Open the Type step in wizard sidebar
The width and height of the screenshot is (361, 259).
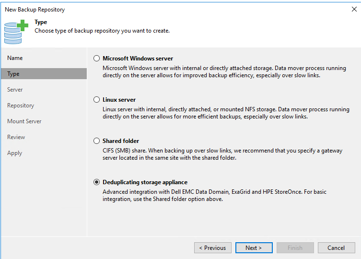pos(44,74)
